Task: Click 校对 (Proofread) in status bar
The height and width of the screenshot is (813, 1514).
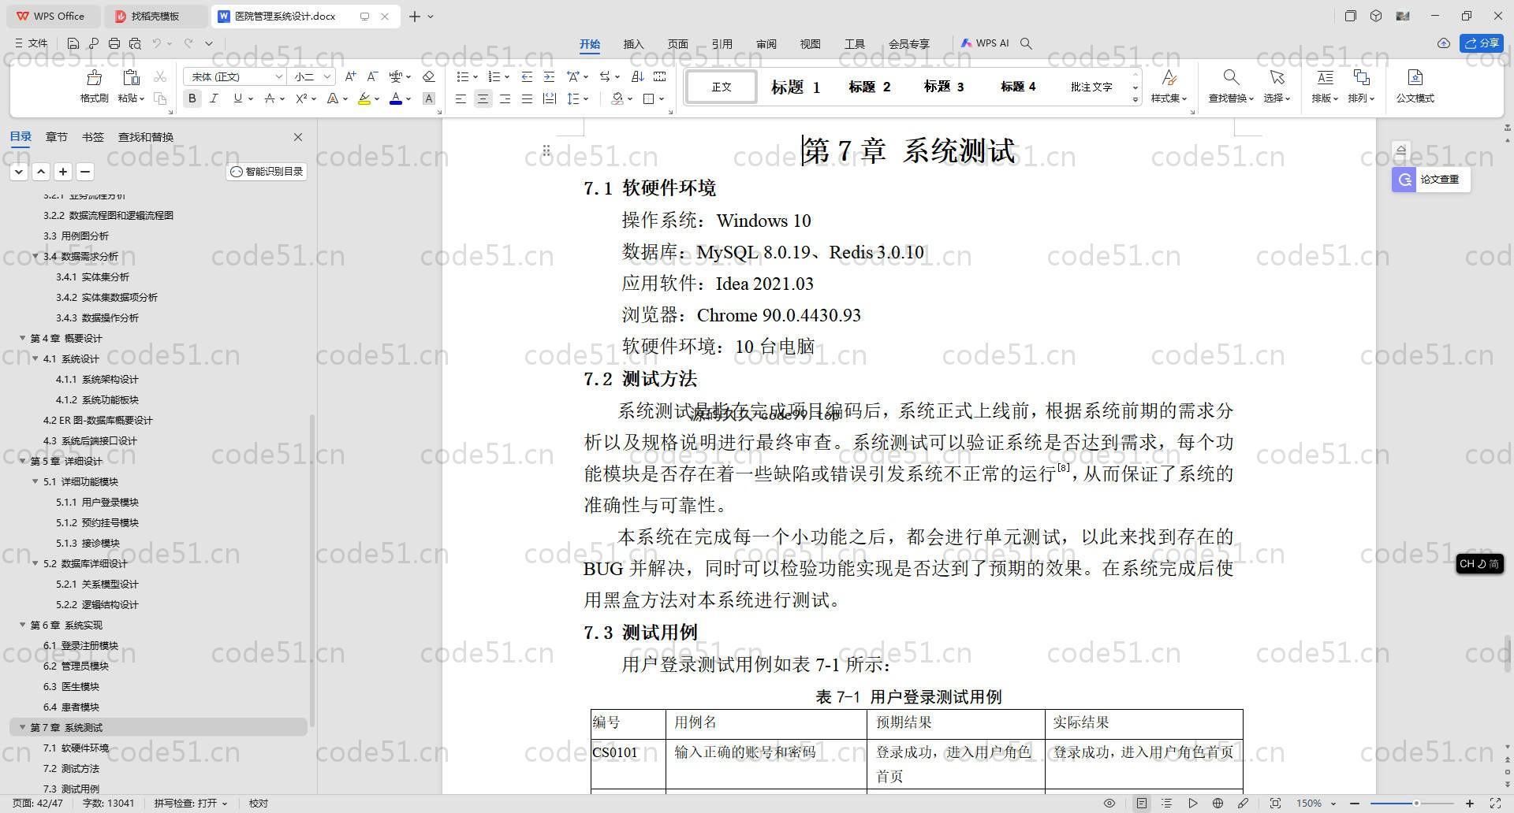Action: (259, 803)
